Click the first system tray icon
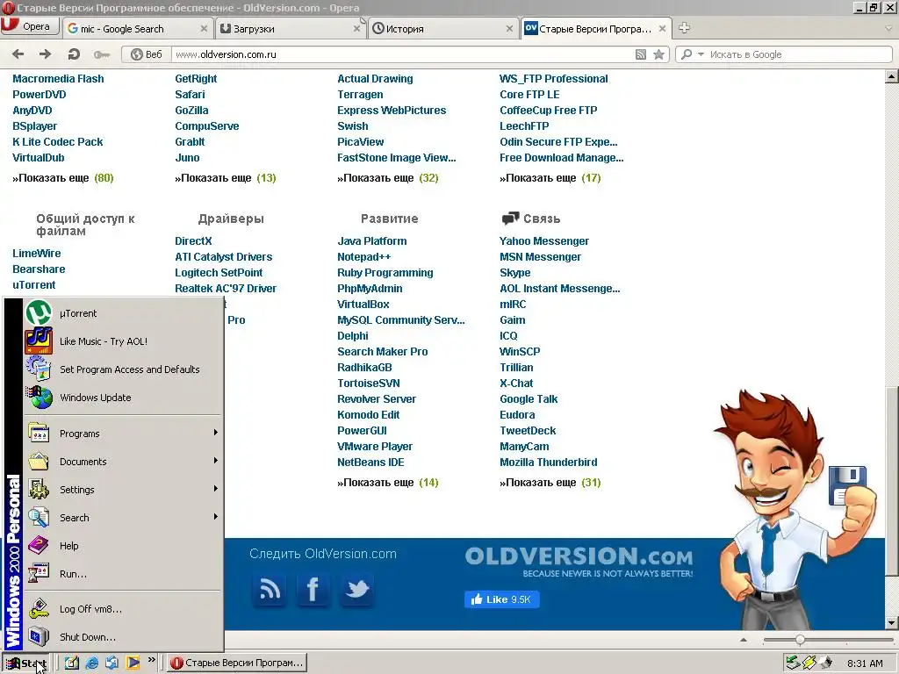The image size is (899, 674). (793, 663)
